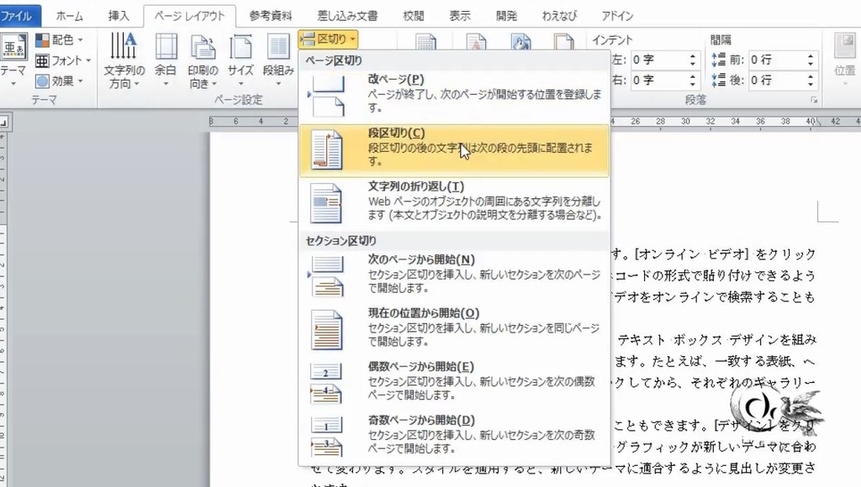
Task: Click the text ます。たとえば、一致する表紙、ヘ
Action: pyautogui.click(x=715, y=361)
